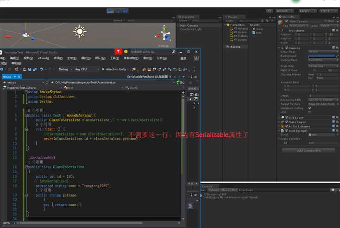340x228 pixels.
Task: Toggle the Flare Layer enabled checkbox
Action: [x=286, y=122]
